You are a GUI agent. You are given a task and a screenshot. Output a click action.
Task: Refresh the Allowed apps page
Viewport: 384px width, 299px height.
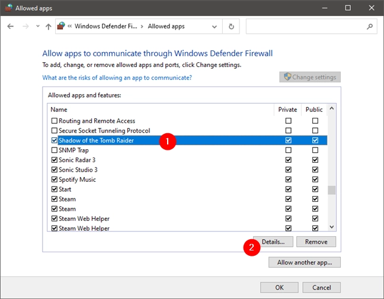pos(231,27)
